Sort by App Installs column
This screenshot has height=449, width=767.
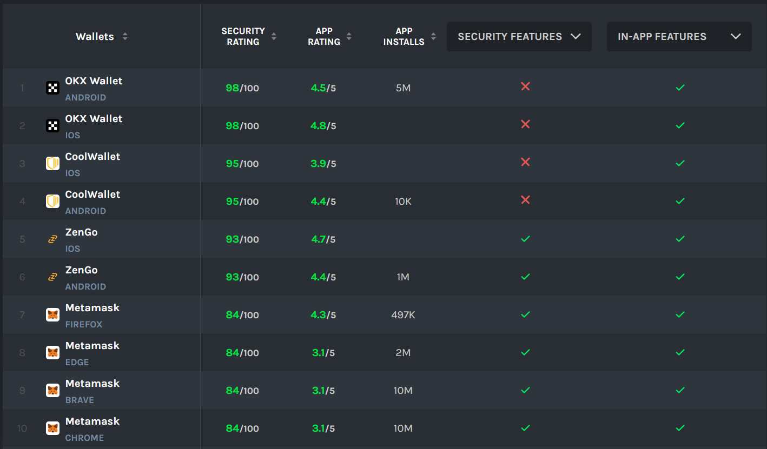[433, 37]
